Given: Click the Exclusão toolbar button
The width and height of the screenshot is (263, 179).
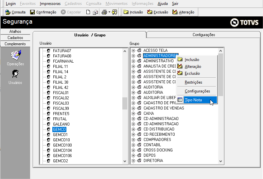Looking at the screenshot, I should [157, 12].
